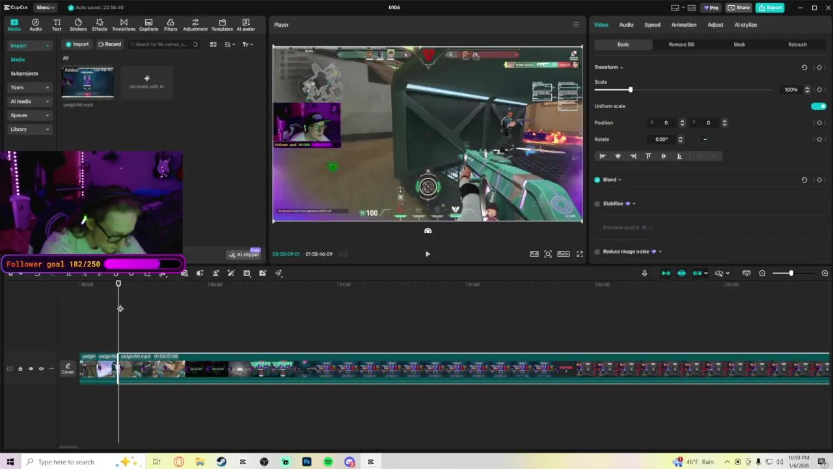Screen dimensions: 833x469
Task: Click the align left icon
Action: coord(602,156)
